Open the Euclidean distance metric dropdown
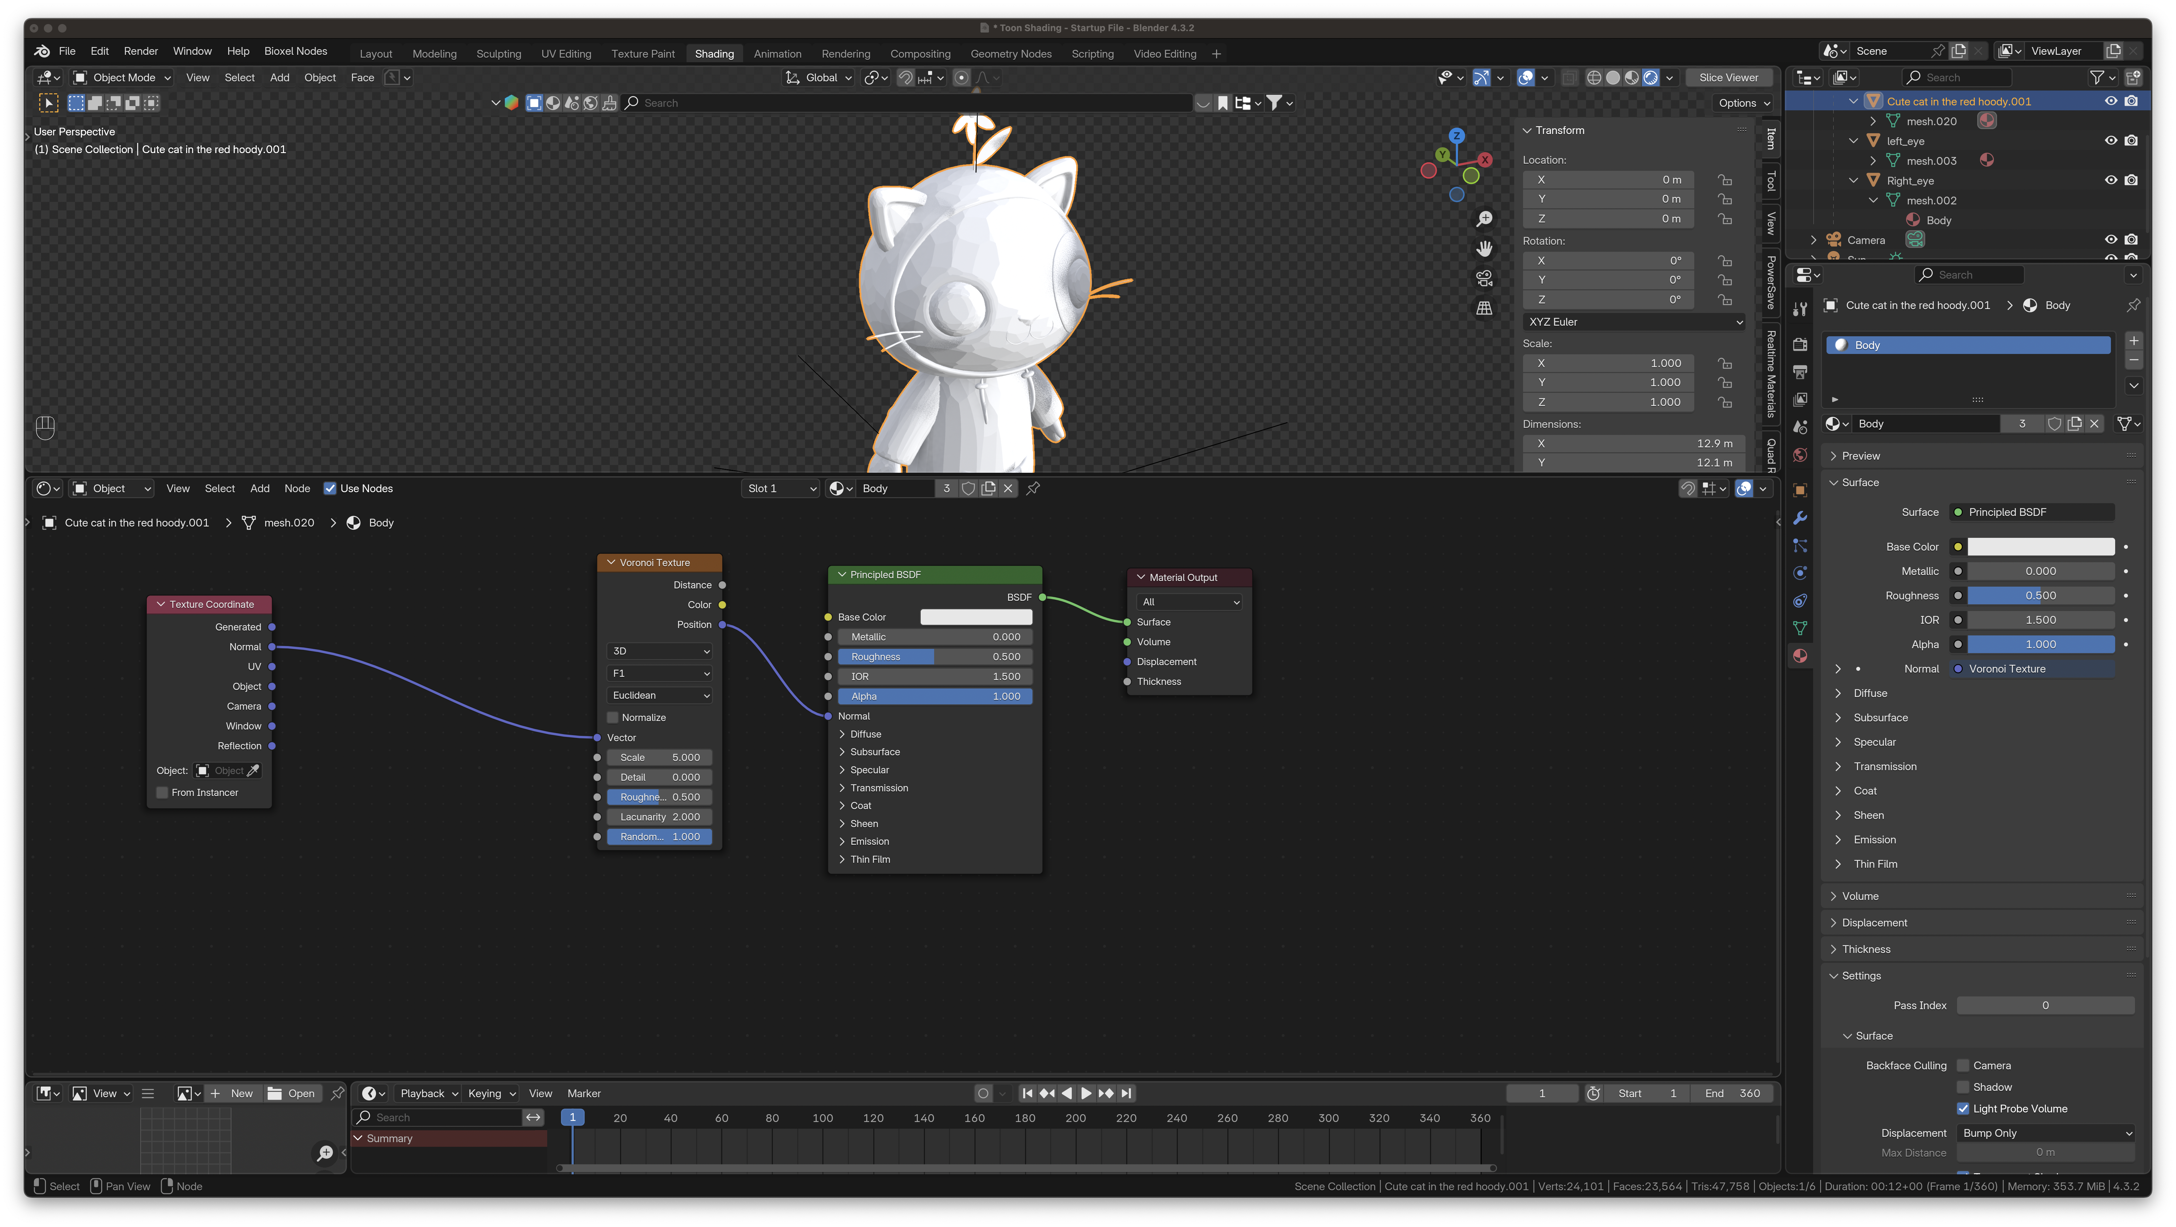The image size is (2176, 1227). click(x=660, y=696)
